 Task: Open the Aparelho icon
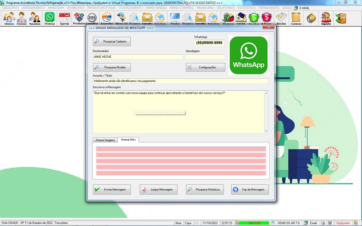pos(107,18)
